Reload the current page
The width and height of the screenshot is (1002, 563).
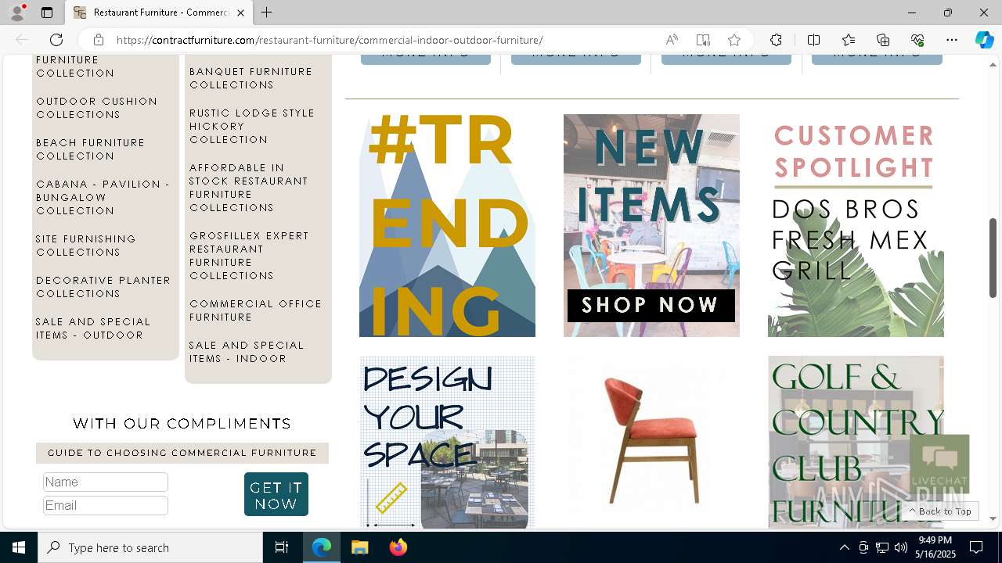point(56,40)
